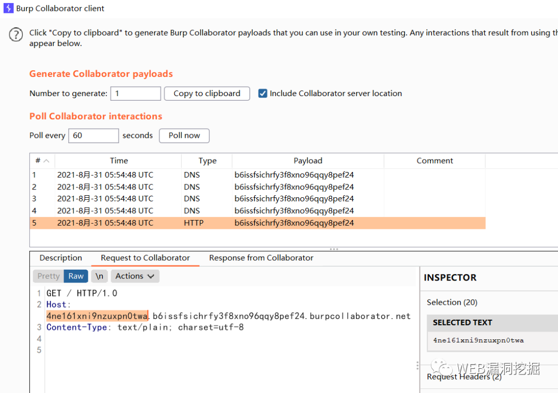The image size is (558, 393).
Task: Expand the Request Headers (2) section
Action: (463, 376)
